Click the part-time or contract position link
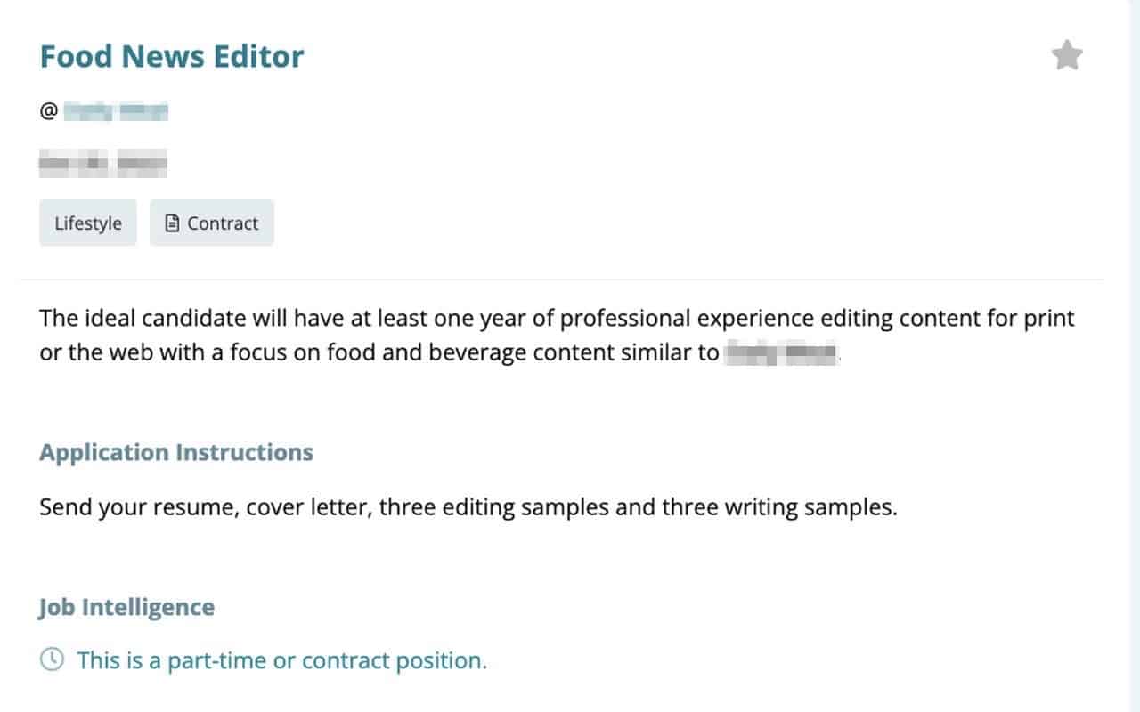The width and height of the screenshot is (1140, 712). 281,659
